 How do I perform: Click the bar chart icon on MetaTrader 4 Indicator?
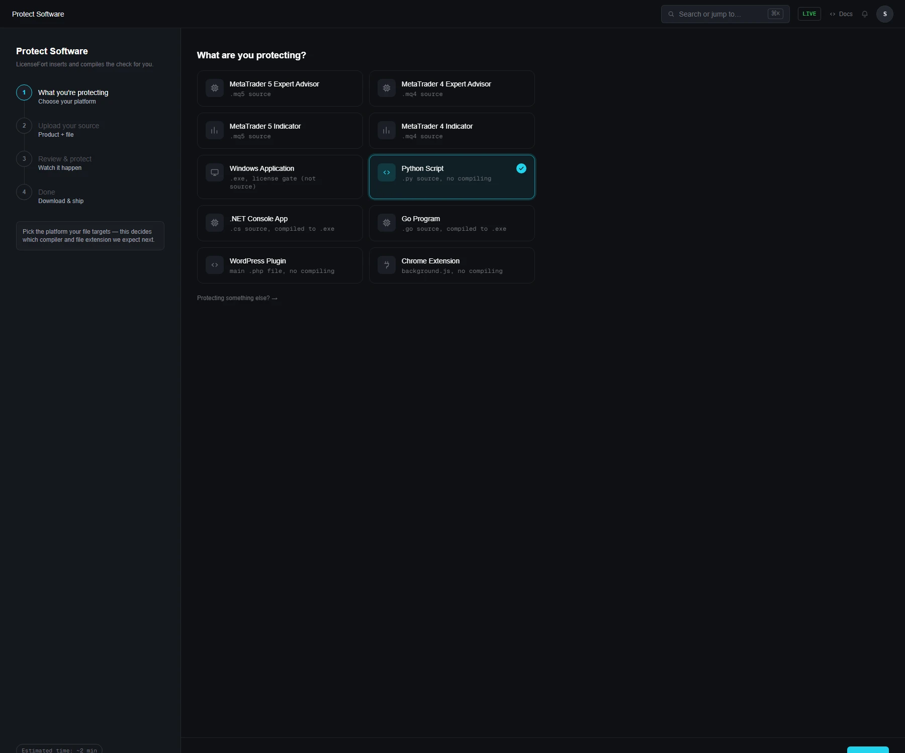coord(387,130)
